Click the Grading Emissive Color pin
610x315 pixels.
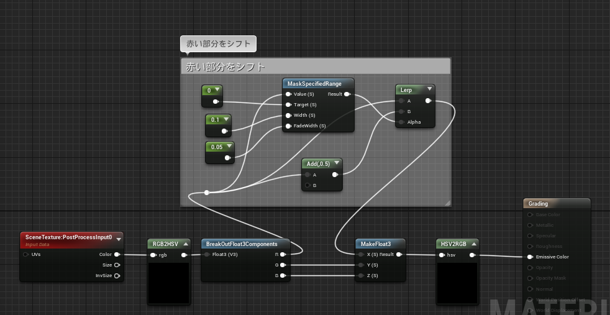point(529,257)
